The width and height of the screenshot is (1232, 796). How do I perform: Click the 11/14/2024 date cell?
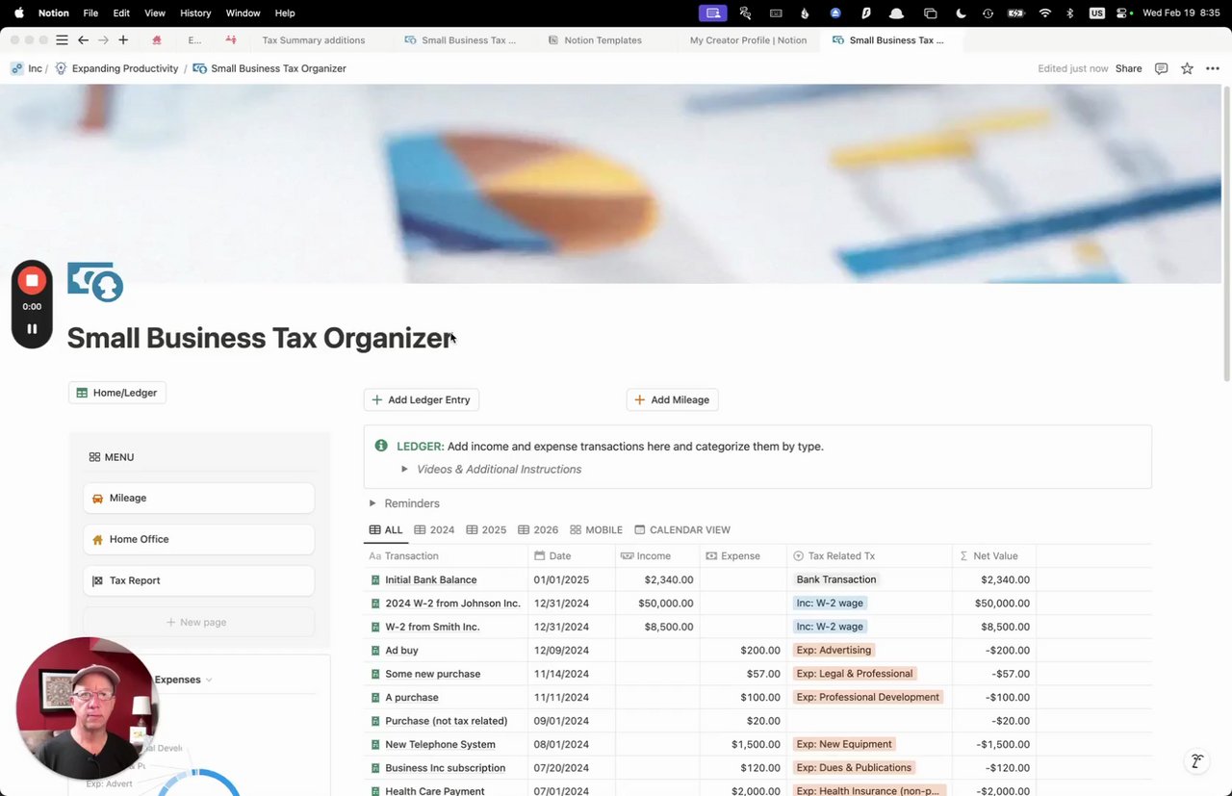point(572,674)
